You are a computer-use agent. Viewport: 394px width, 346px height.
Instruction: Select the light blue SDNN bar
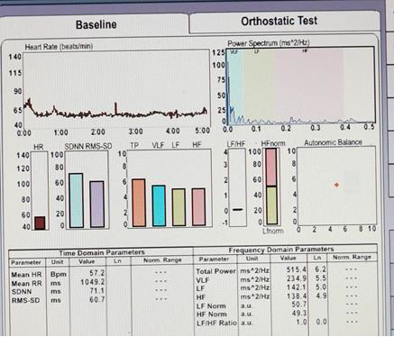(76, 200)
